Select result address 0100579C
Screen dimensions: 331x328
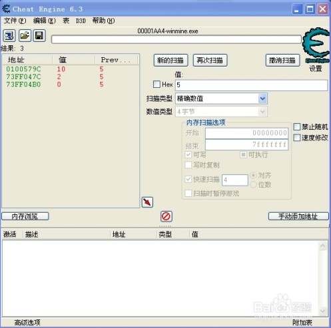coord(23,69)
